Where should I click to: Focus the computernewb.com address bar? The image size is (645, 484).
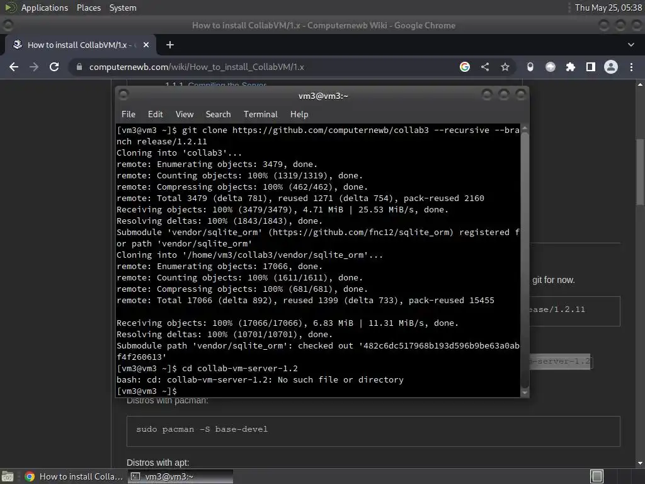point(263,67)
